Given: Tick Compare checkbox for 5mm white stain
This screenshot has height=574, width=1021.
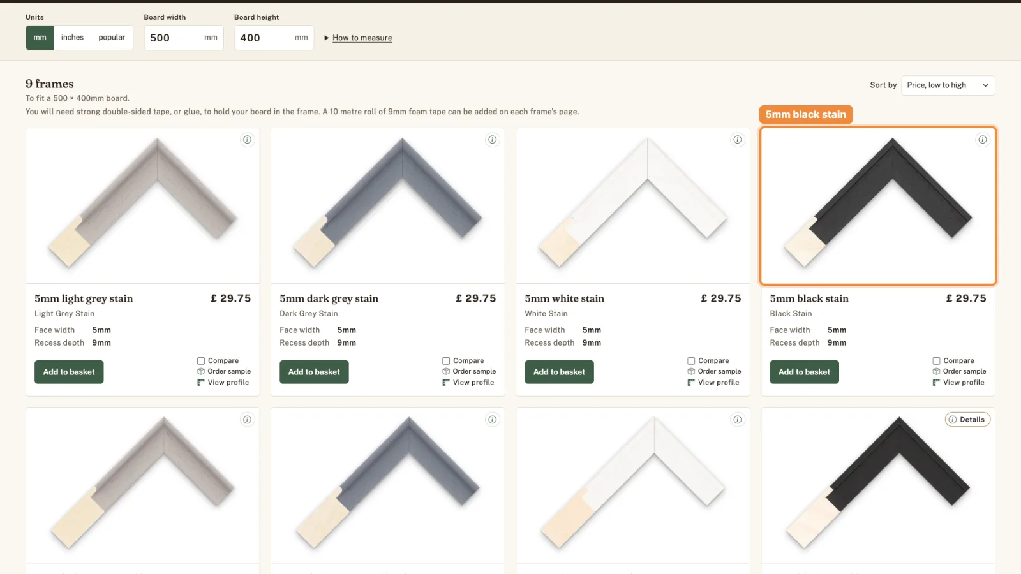Looking at the screenshot, I should (691, 361).
